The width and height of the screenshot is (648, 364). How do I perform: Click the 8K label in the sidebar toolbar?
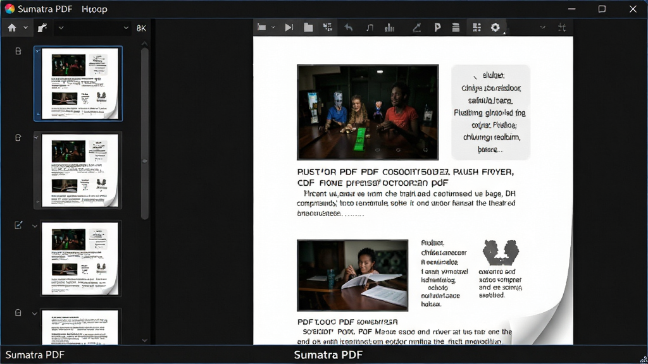pos(141,28)
